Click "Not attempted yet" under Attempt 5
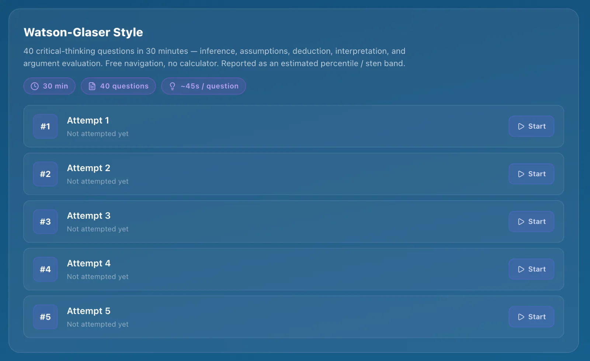Screen dimensions: 590x361 [98, 324]
